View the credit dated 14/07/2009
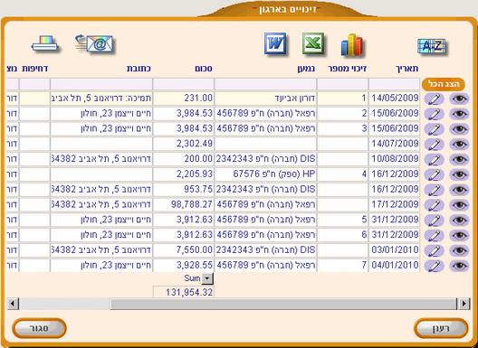This screenshot has width=478, height=348. click(459, 145)
